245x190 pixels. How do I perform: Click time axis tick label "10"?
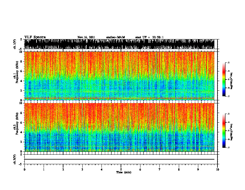(217, 170)
